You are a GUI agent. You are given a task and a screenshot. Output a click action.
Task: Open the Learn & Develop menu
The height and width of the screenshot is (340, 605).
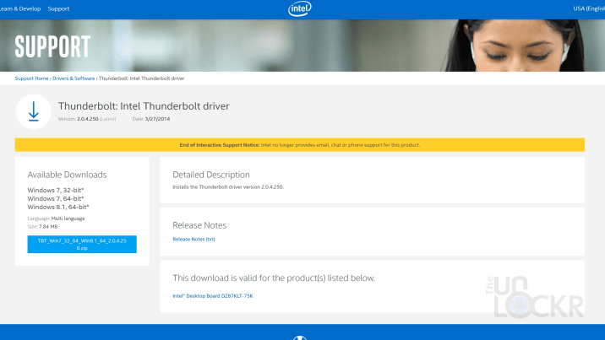coord(20,8)
